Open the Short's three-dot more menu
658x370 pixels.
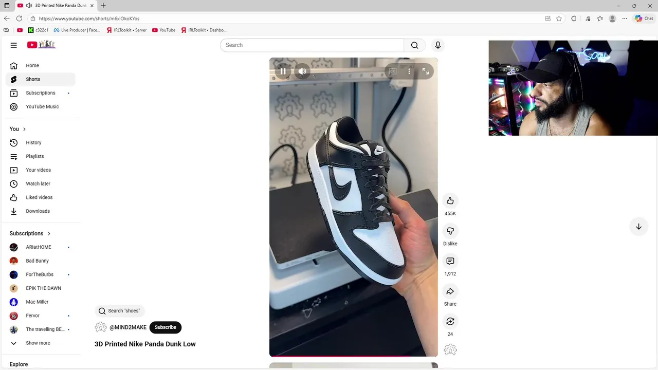(409, 71)
